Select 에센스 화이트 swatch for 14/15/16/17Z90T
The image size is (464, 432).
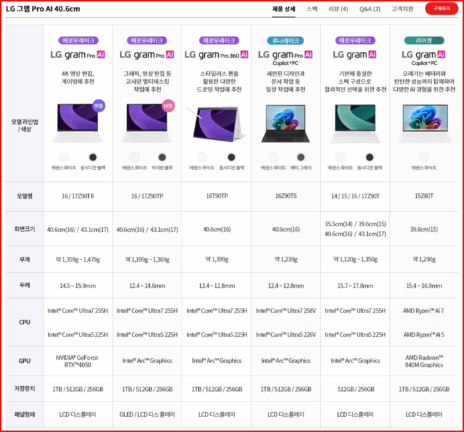click(x=340, y=157)
